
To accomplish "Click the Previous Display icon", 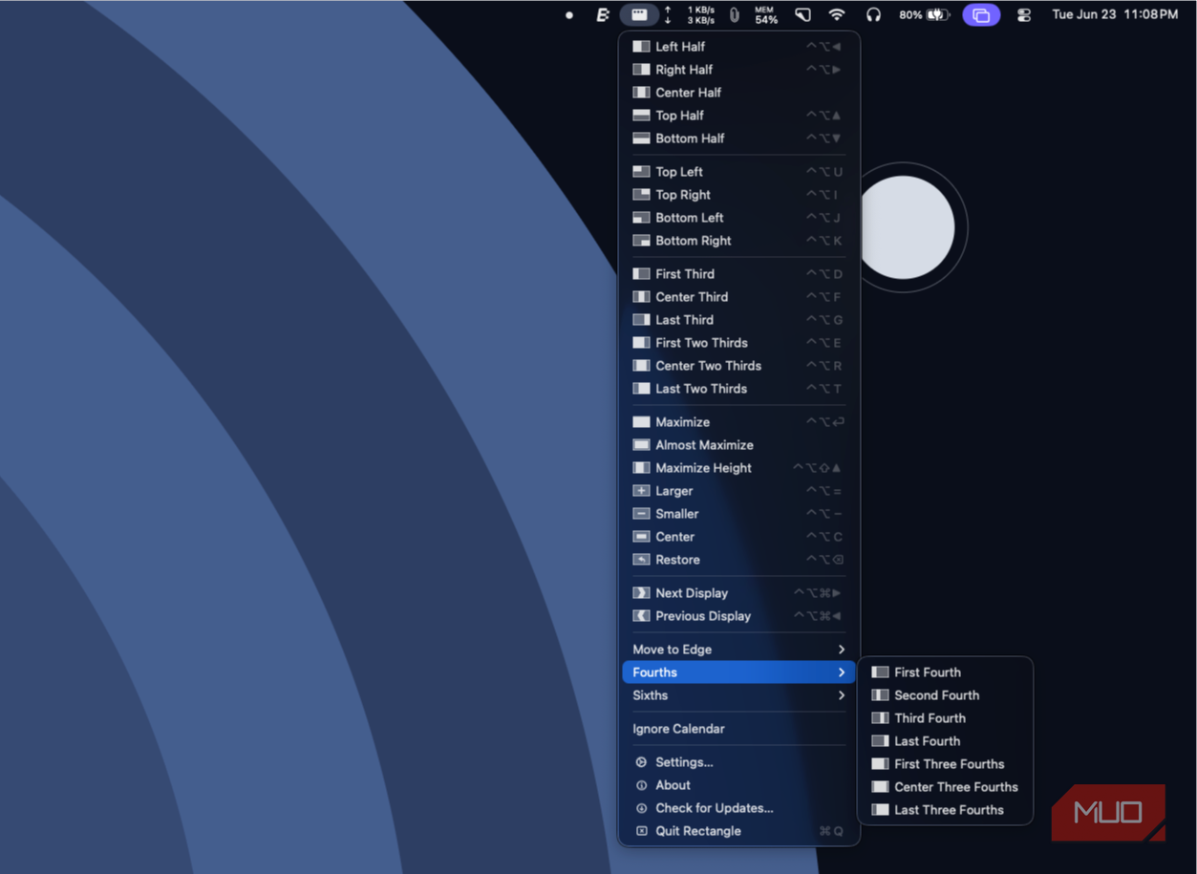I will pos(641,616).
